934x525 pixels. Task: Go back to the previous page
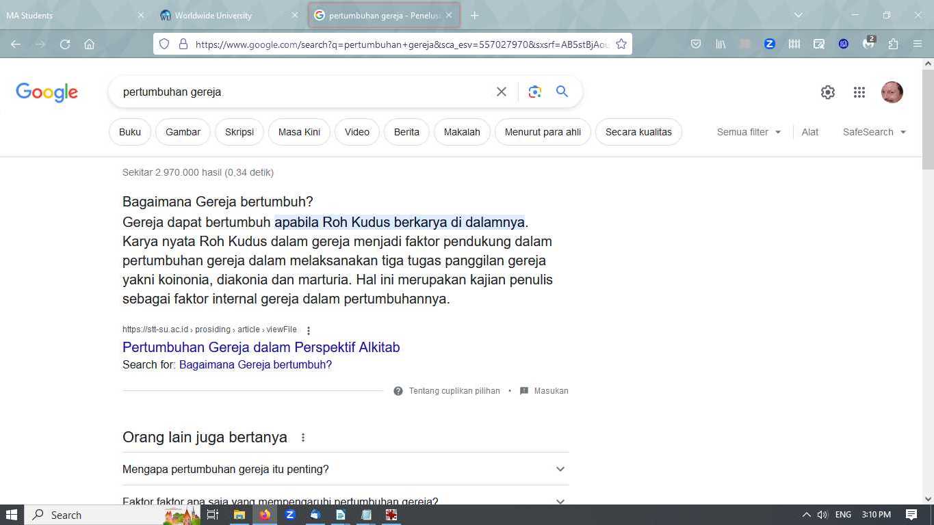(16, 44)
